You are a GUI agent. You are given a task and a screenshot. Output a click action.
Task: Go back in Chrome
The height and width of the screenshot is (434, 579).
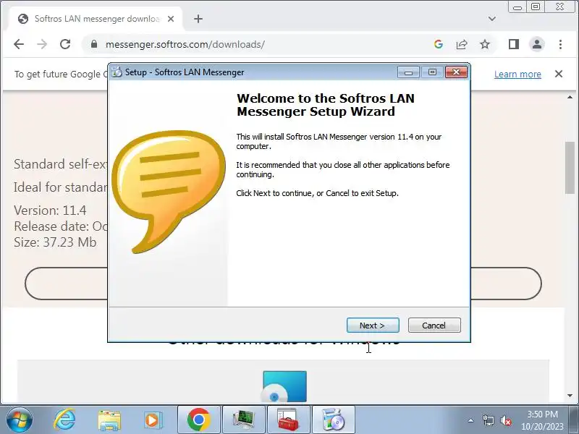click(19, 44)
